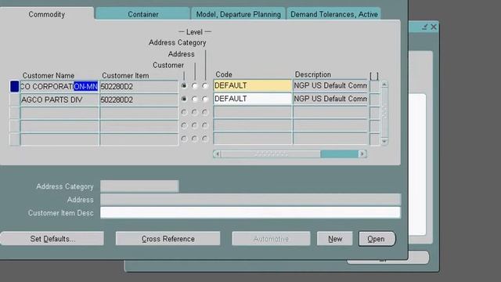Click the Set Defaults button

(x=52, y=239)
